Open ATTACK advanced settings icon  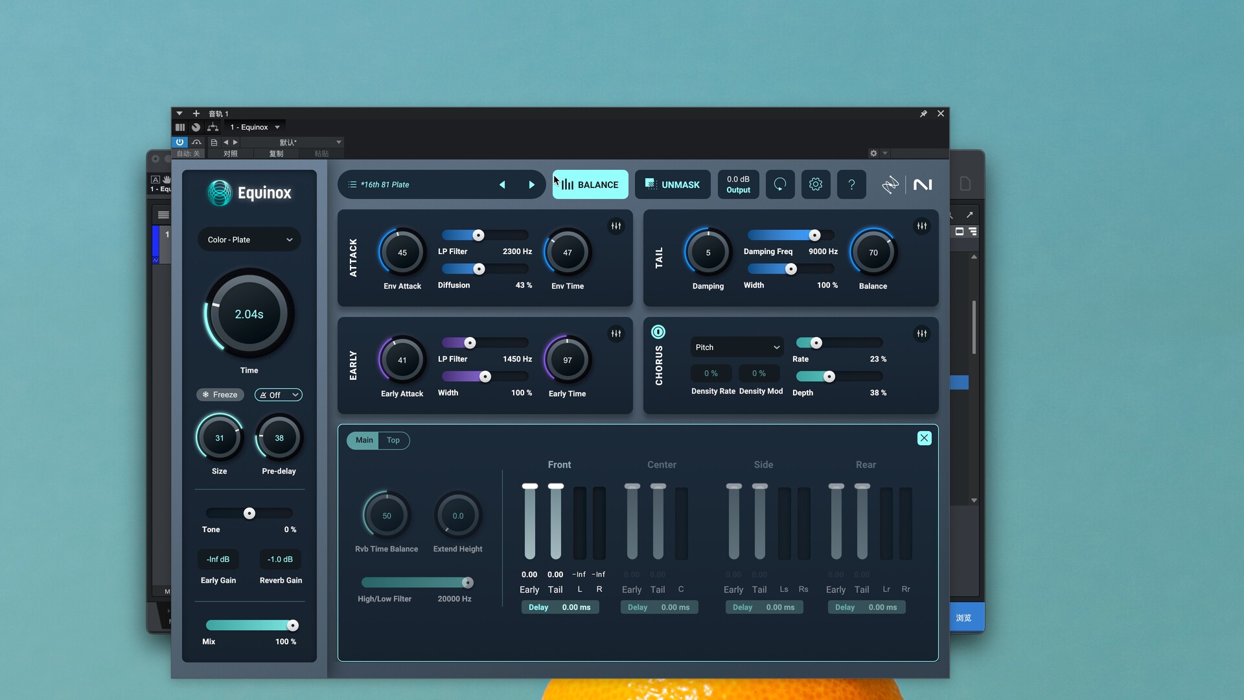616,226
